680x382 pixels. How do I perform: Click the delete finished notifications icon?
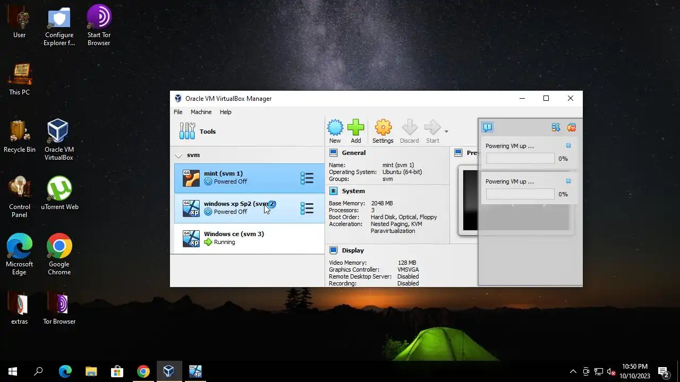point(572,127)
